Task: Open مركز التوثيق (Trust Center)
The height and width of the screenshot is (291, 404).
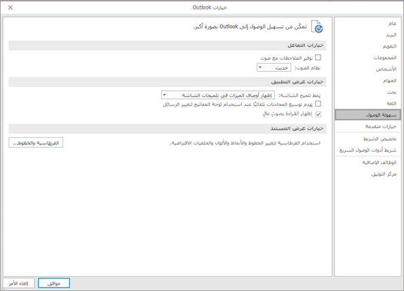Action: [384, 174]
